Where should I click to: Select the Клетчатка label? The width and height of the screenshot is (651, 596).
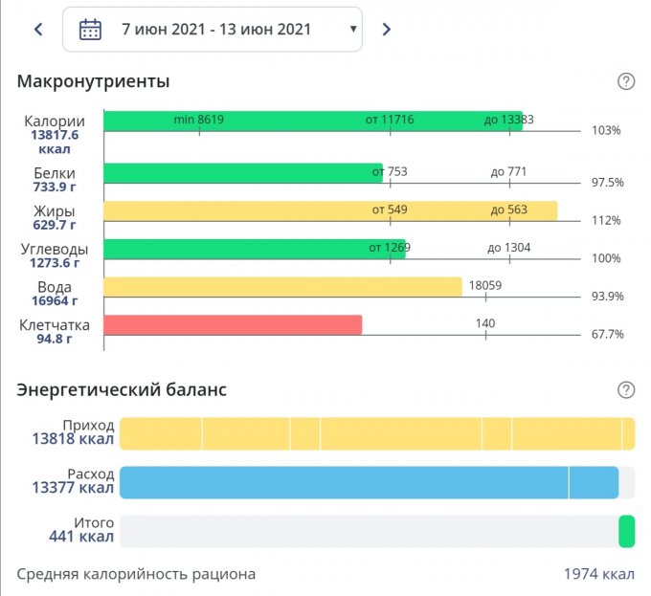tap(55, 325)
